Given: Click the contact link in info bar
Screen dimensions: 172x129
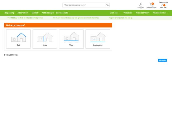Looking at the screenshot, I should click(121, 18).
